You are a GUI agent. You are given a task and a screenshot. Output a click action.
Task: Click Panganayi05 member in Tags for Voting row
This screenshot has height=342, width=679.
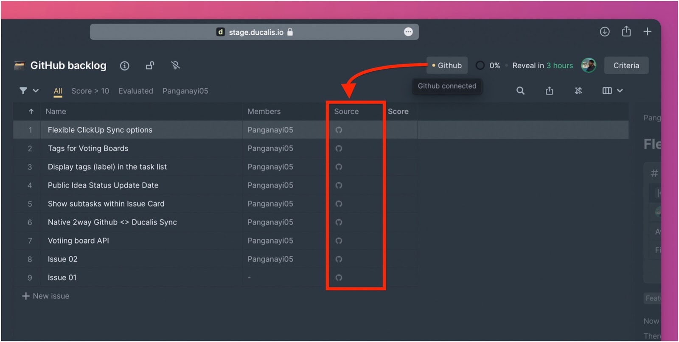pyautogui.click(x=270, y=148)
